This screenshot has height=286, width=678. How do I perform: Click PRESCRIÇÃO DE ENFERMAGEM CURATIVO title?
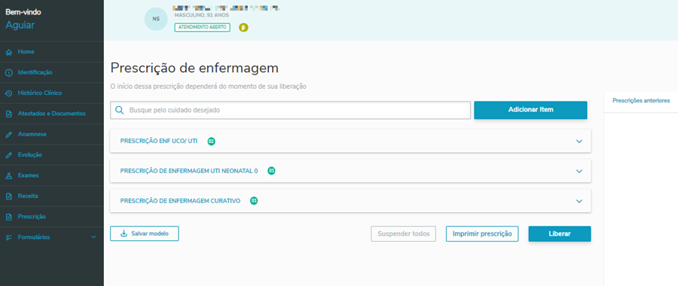click(180, 201)
